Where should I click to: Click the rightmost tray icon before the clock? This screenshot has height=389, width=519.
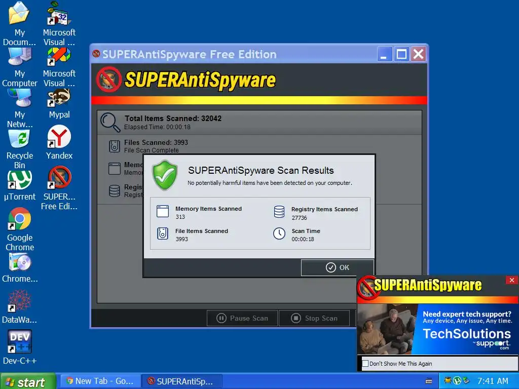(466, 381)
